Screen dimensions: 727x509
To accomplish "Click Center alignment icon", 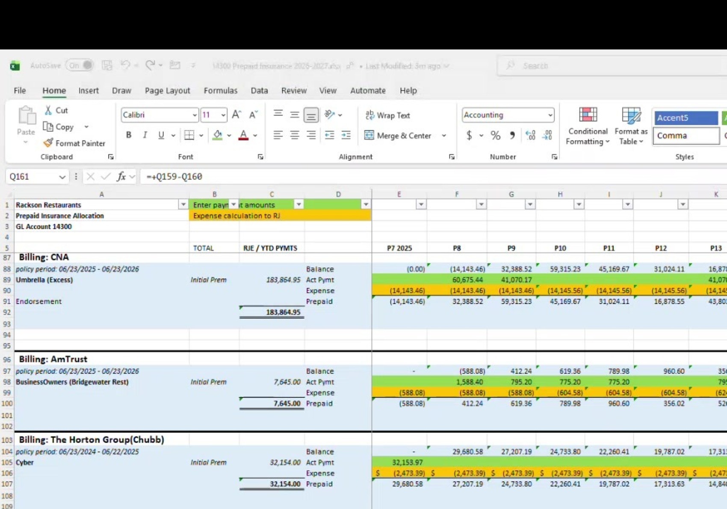I will click(295, 135).
